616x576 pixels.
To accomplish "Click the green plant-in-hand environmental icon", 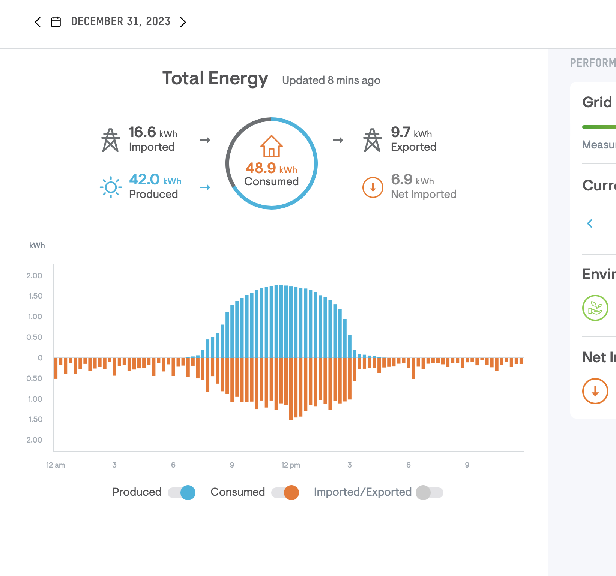I will click(x=595, y=308).
